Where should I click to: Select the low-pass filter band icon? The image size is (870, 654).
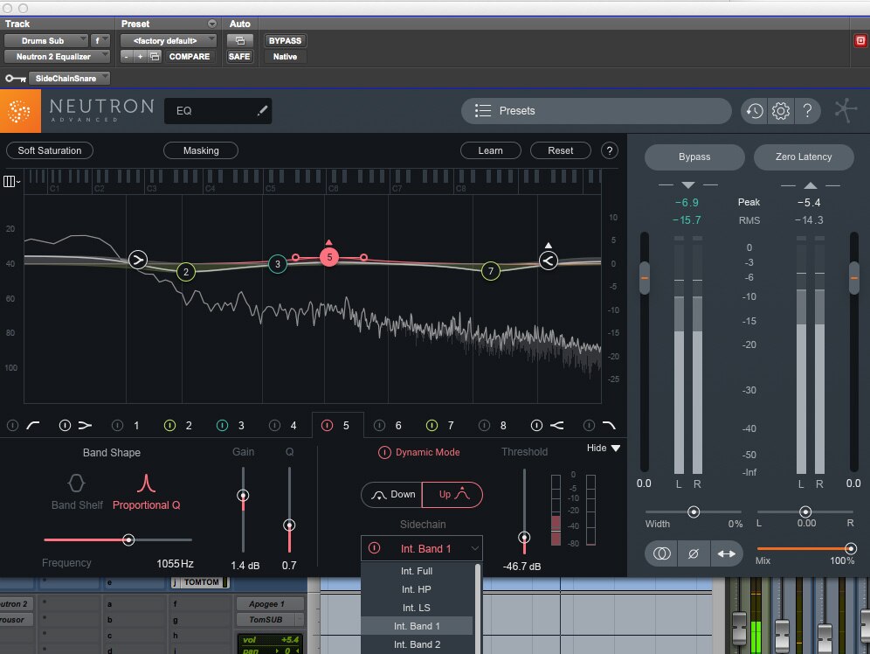click(609, 425)
